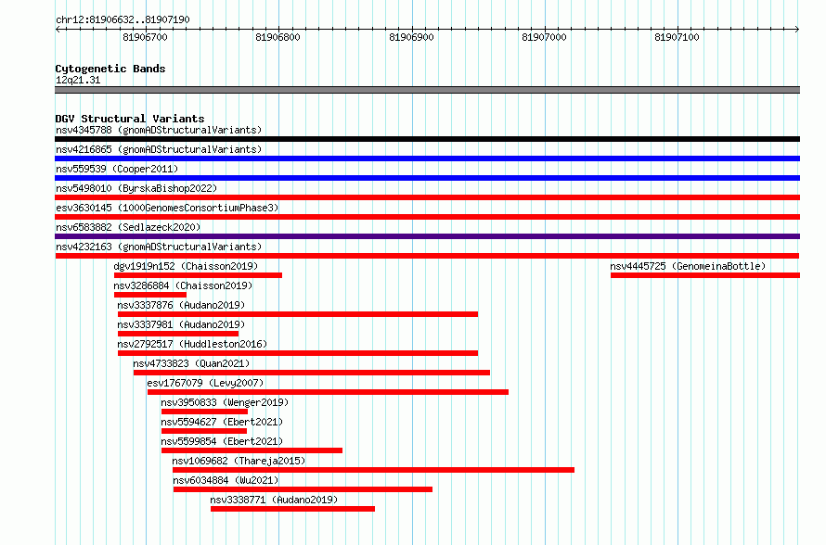
Task: Select the purple bar under nsv6583882
Action: pos(427,236)
